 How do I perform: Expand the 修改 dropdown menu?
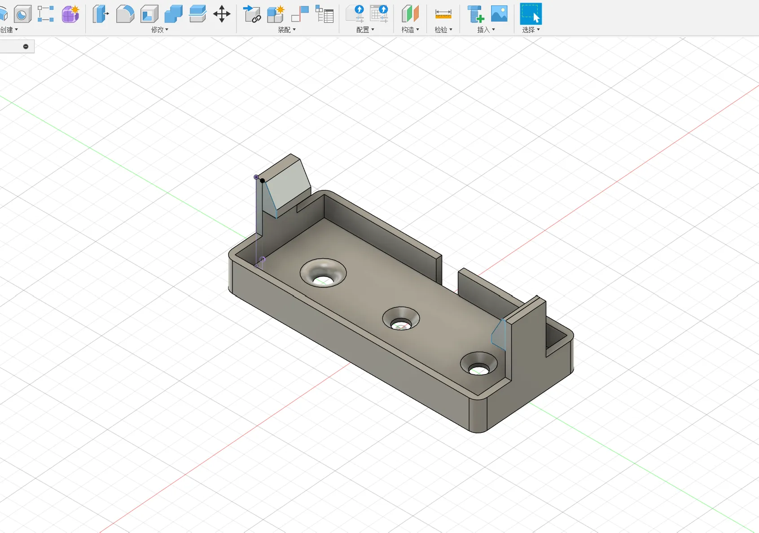click(160, 30)
